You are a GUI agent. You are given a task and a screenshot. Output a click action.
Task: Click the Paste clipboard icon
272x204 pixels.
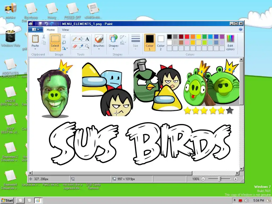[x=35, y=39]
